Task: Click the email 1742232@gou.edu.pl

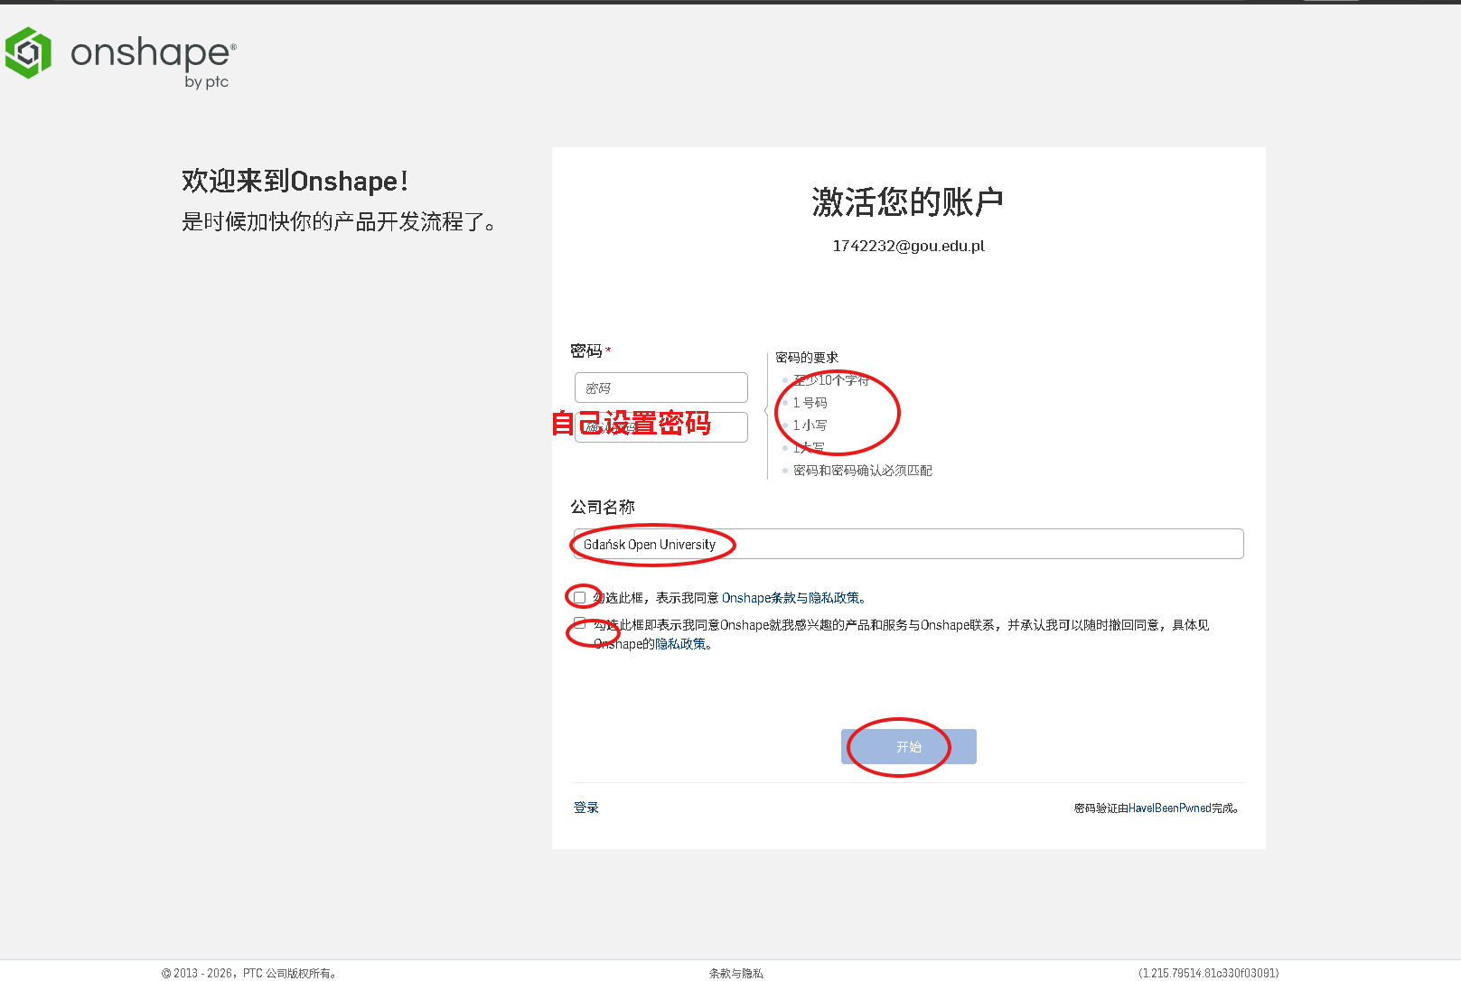Action: [x=909, y=246]
